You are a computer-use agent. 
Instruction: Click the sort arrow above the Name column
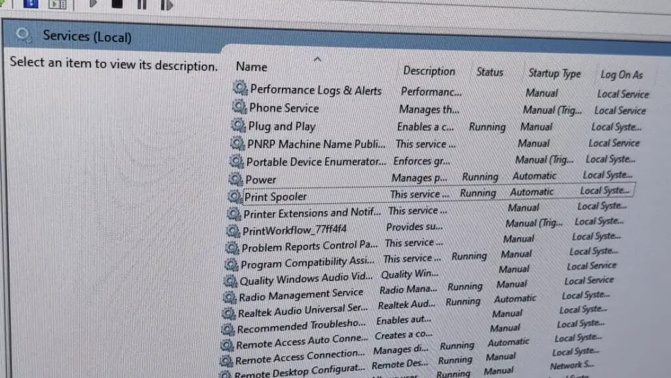point(317,59)
